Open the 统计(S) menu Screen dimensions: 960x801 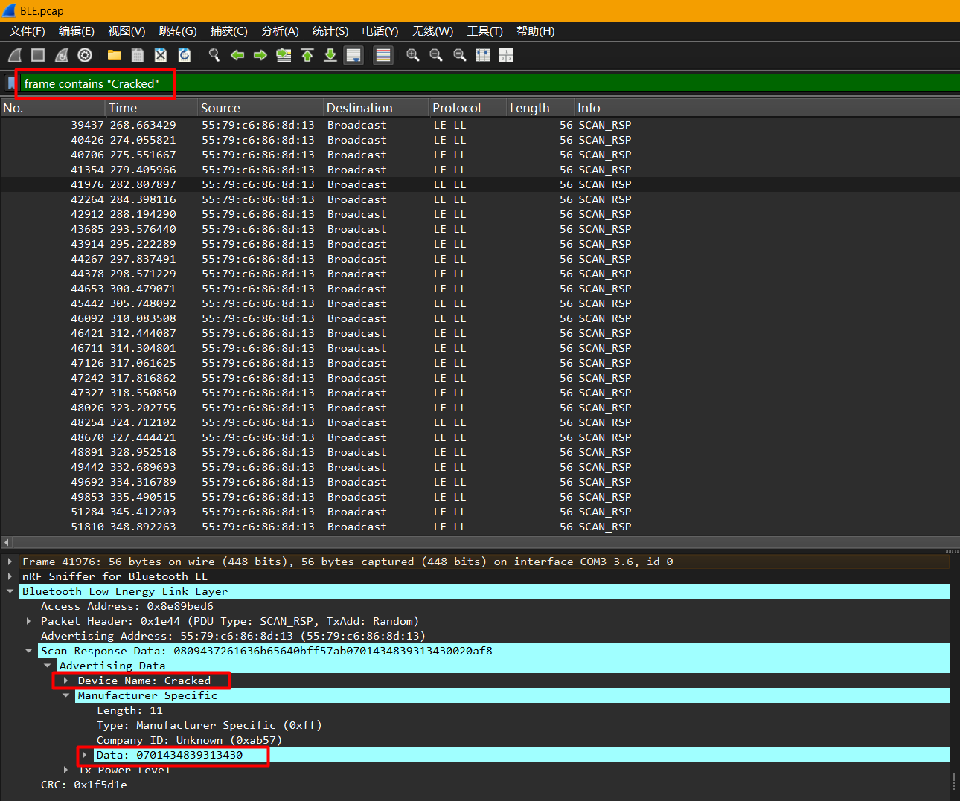point(330,31)
